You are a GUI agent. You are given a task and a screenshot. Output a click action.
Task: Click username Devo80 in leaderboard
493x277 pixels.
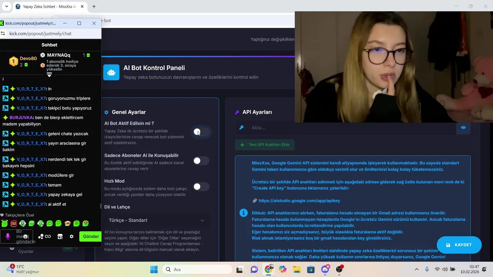28,58
